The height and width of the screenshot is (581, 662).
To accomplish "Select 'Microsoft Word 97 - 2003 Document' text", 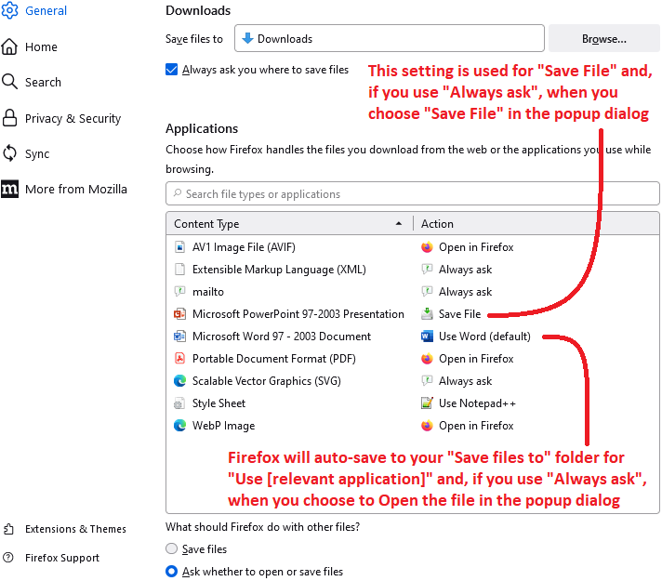I will tap(282, 337).
